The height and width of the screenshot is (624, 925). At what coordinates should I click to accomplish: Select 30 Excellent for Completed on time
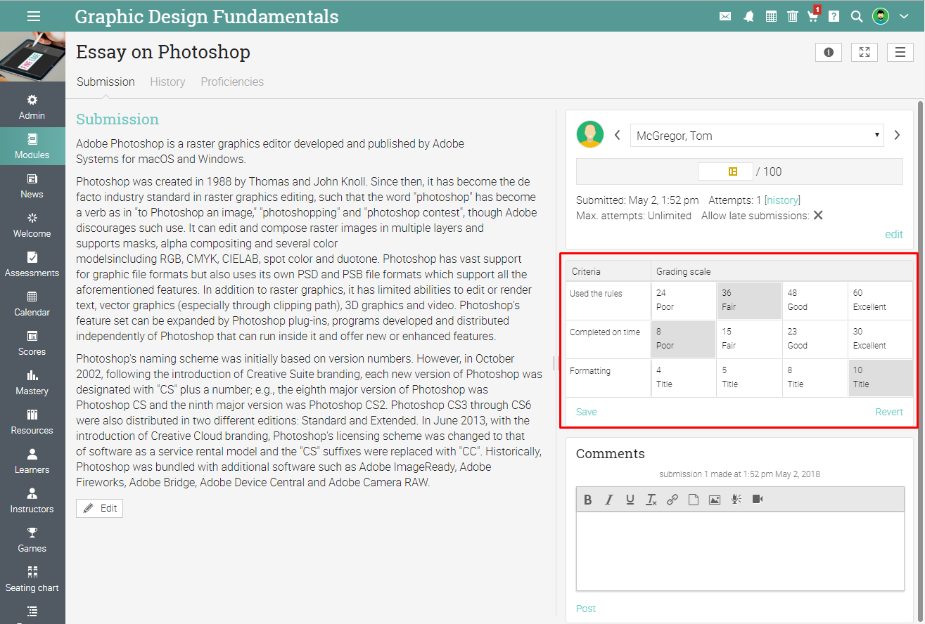(x=881, y=339)
